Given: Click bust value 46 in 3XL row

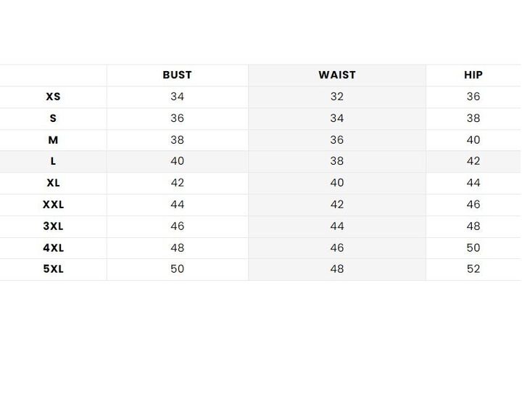Looking at the screenshot, I should point(177,226).
